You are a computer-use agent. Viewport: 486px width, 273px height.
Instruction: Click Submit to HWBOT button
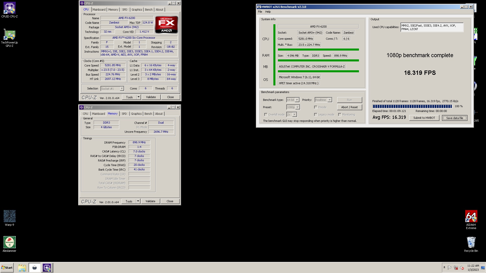pos(424,118)
